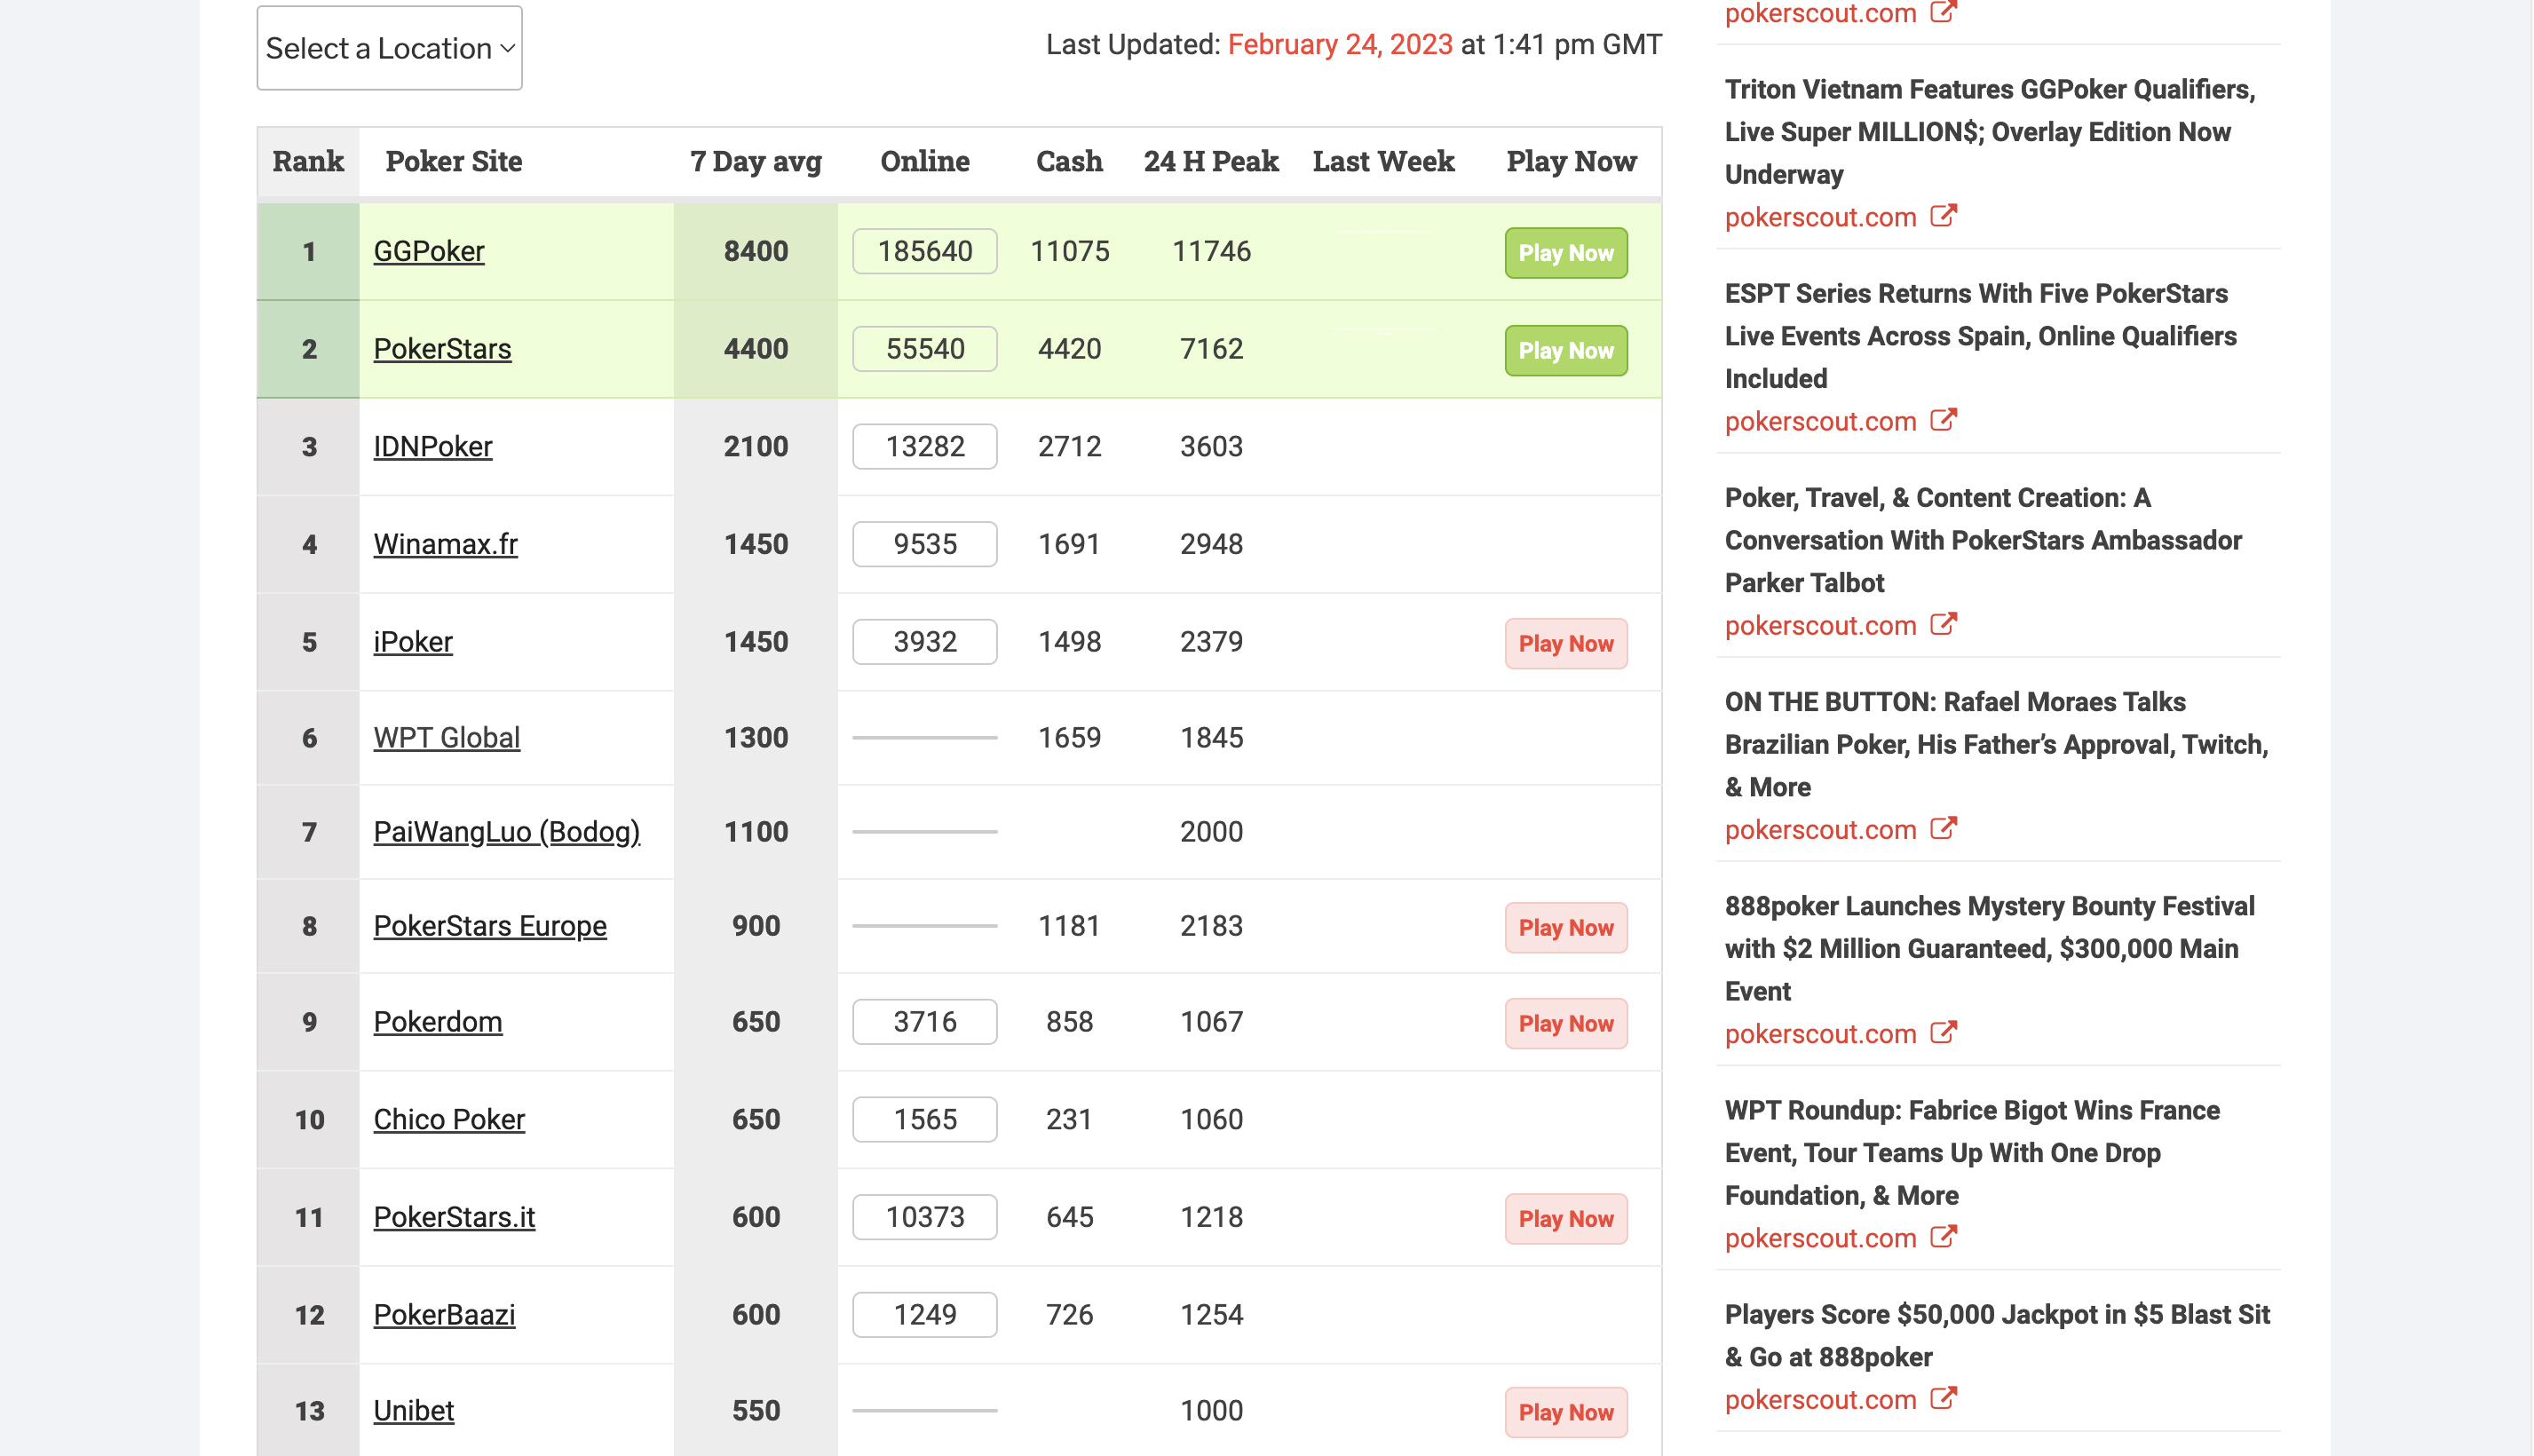Open the PaiWangLuo (Bodog) link
The height and width of the screenshot is (1456, 2534).
(506, 832)
